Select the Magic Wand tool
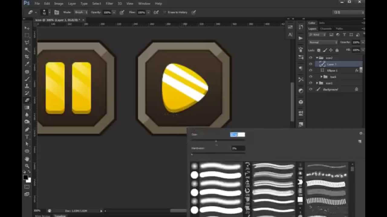 [27, 50]
